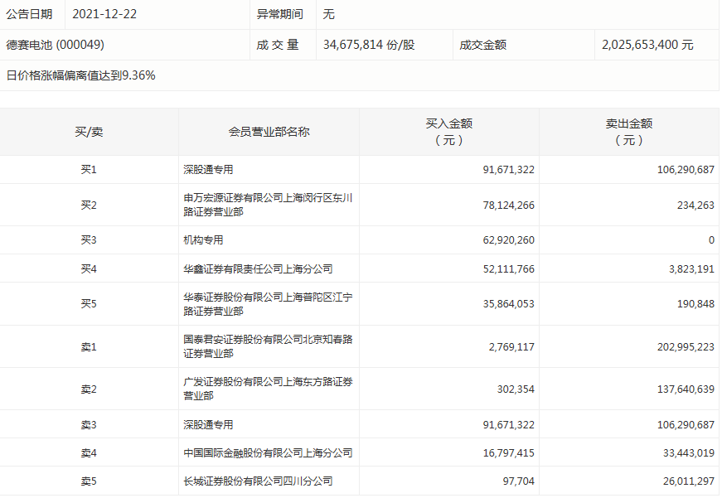Image resolution: width=722 pixels, height=498 pixels.
Task: Click the 德赛电池 (000049) stock name
Action: (x=56, y=45)
